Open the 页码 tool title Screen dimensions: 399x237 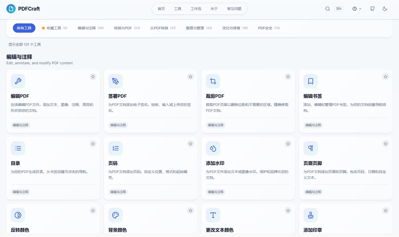pos(113,163)
